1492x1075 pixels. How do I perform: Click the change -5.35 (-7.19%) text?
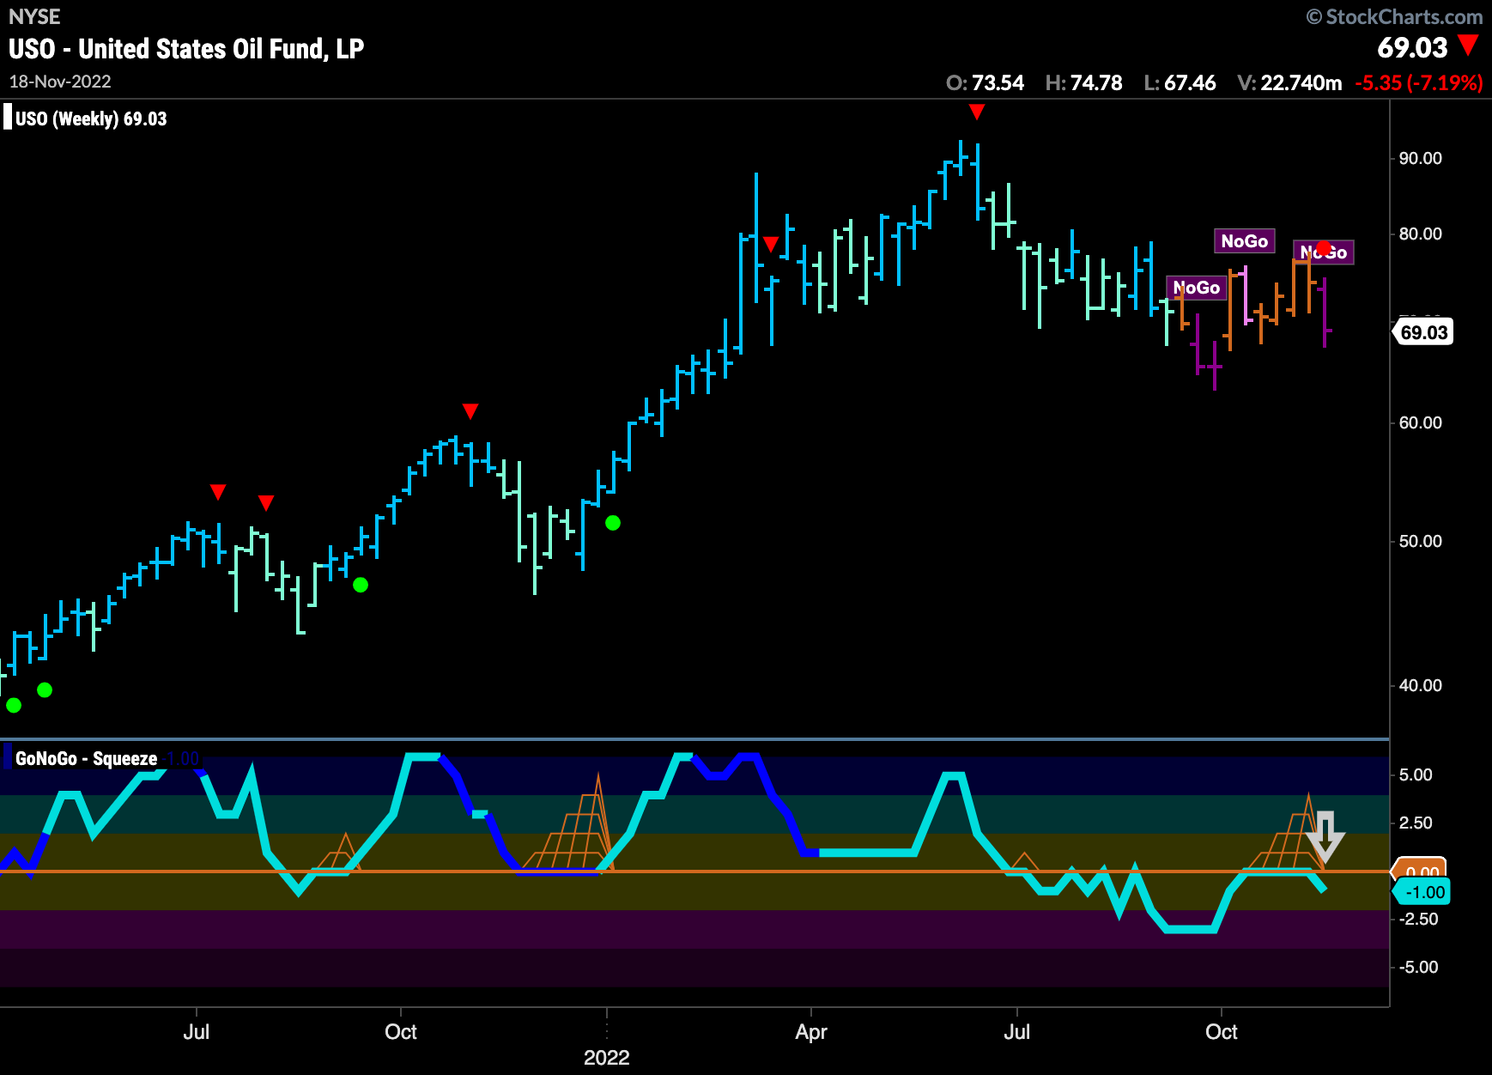[x=1419, y=83]
